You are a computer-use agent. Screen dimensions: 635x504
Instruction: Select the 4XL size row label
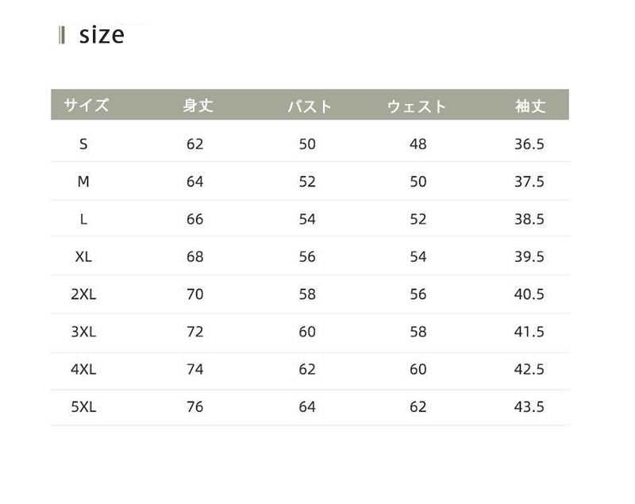pyautogui.click(x=83, y=369)
